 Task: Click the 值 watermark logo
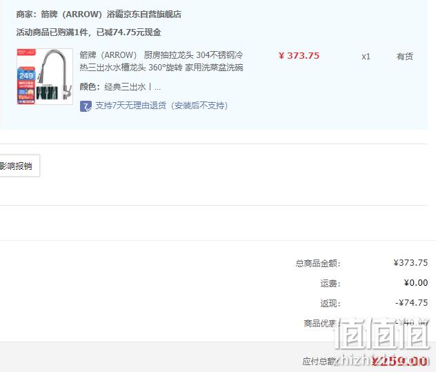pos(381,333)
